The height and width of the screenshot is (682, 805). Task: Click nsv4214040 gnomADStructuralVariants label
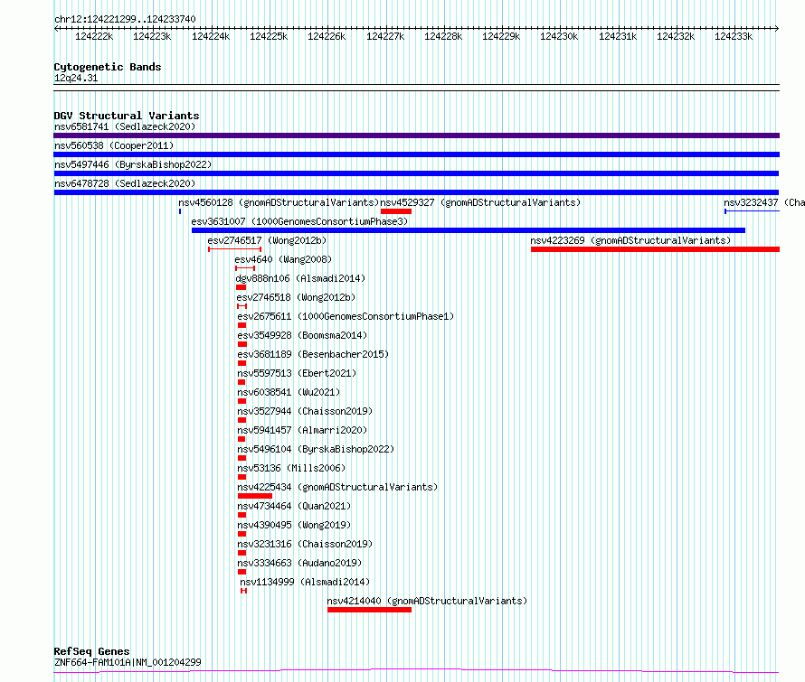(x=427, y=601)
